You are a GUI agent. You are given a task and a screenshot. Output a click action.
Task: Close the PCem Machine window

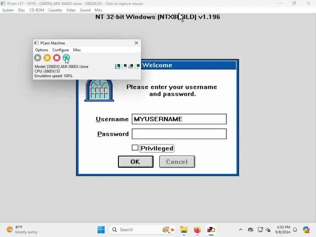(x=136, y=43)
